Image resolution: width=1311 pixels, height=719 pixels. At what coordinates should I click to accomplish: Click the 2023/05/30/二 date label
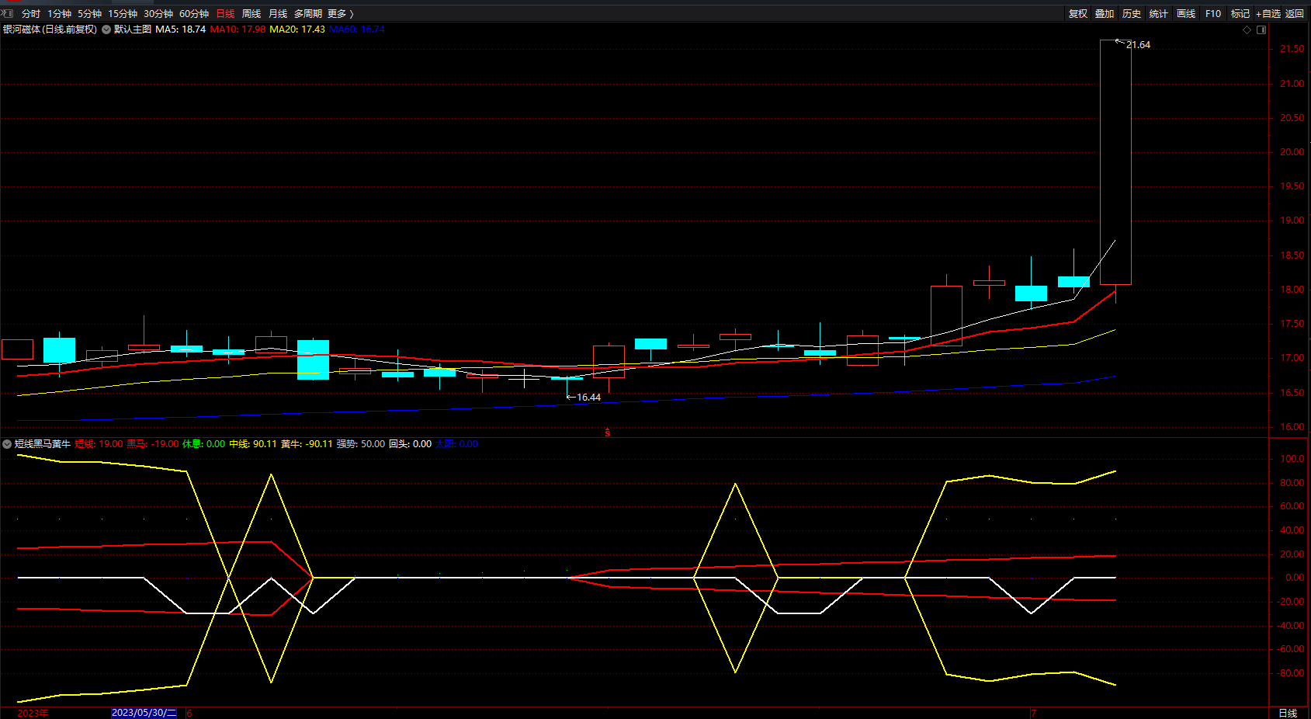pyautogui.click(x=144, y=713)
